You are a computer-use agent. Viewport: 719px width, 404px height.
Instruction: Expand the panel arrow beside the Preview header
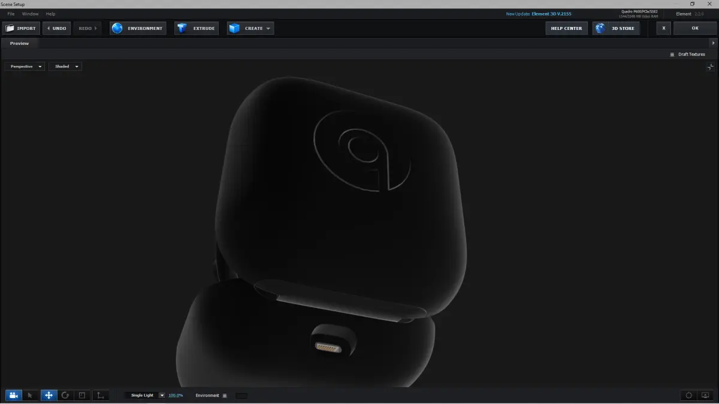(x=713, y=43)
